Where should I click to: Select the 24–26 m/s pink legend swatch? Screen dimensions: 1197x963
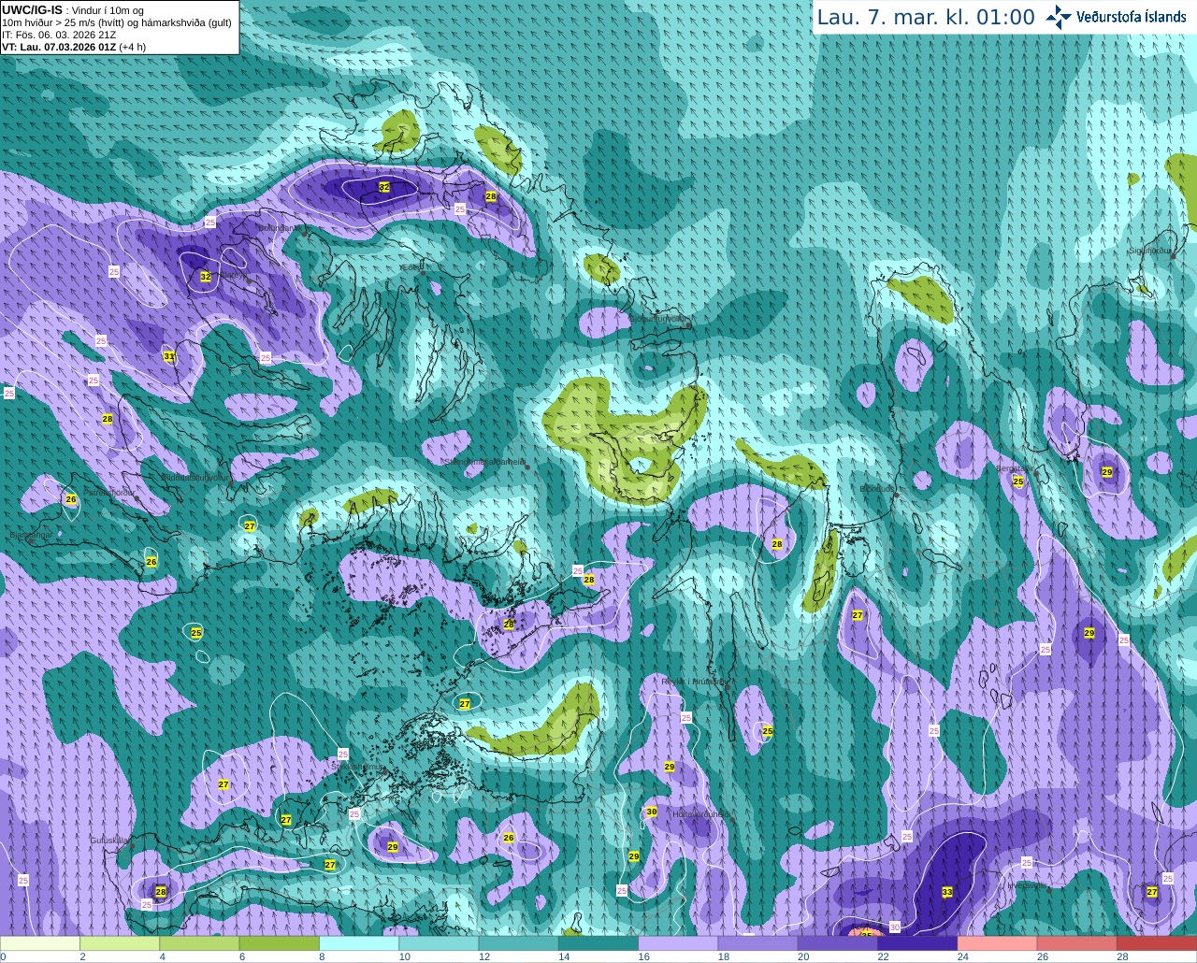point(998,943)
